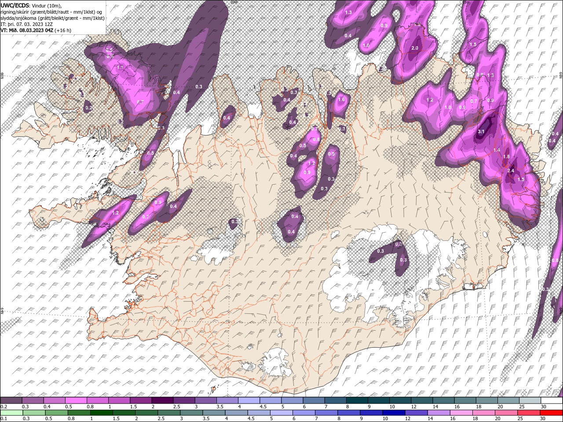Click the 1.8 precipitation value on the map

506,156
